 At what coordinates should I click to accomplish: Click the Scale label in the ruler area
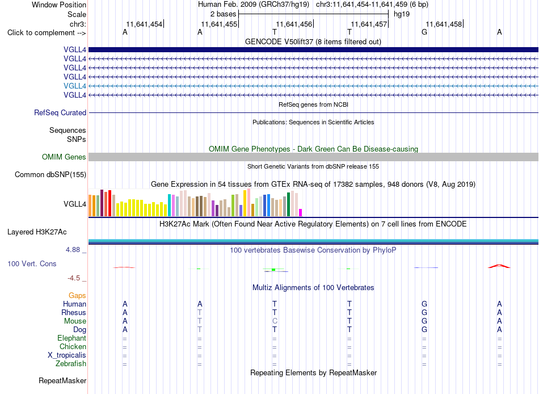(77, 14)
